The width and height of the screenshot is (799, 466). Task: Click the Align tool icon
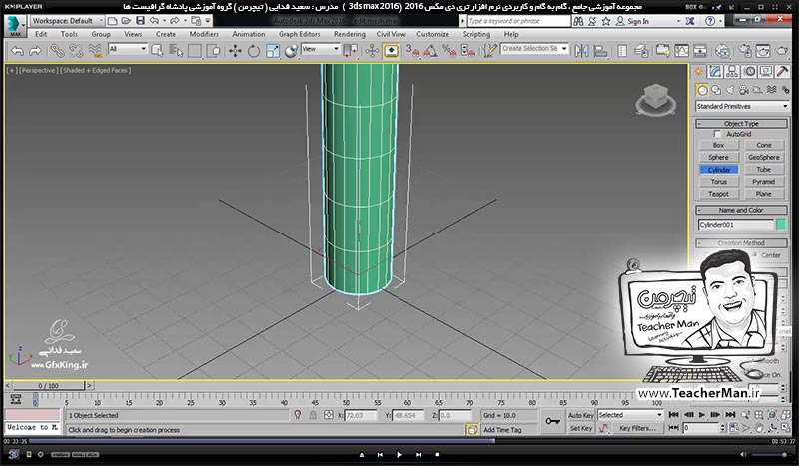tap(601, 51)
